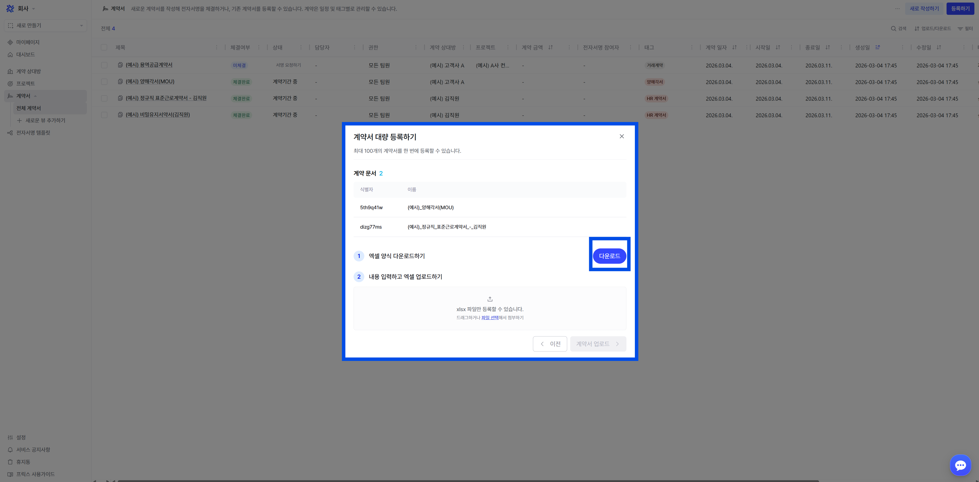This screenshot has width=979, height=482.
Task: Check the box for (예시) 비밀유지서약서 row
Action: point(104,115)
